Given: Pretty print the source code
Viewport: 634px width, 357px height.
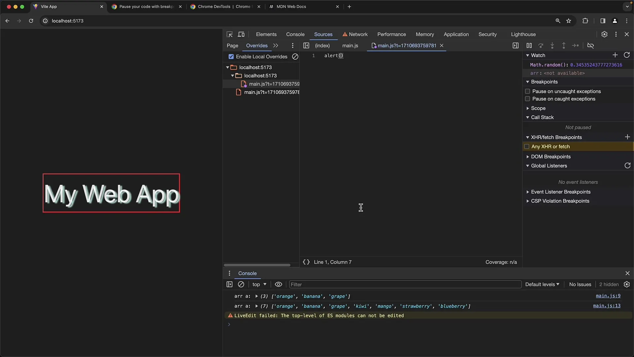Looking at the screenshot, I should (306, 262).
